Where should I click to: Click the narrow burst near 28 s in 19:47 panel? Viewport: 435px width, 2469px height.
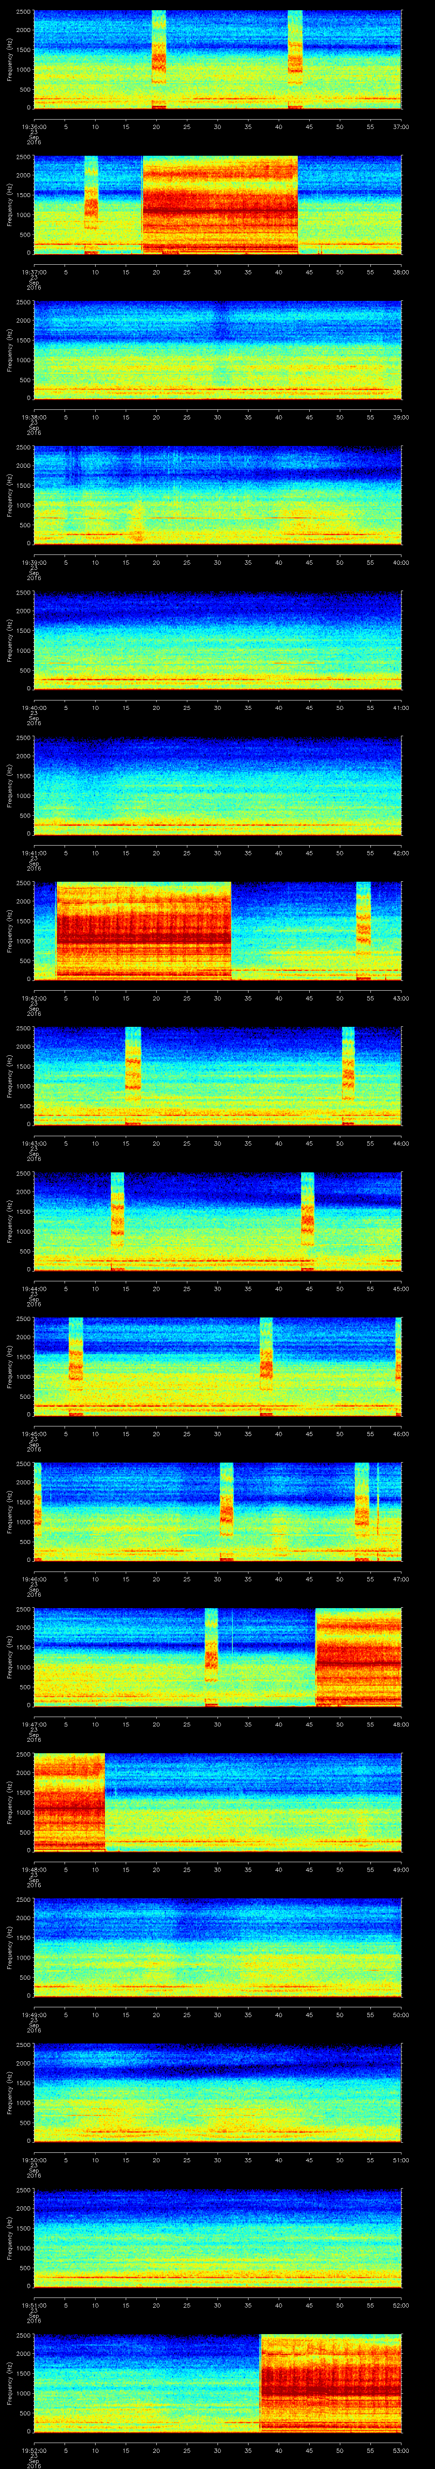(211, 1656)
